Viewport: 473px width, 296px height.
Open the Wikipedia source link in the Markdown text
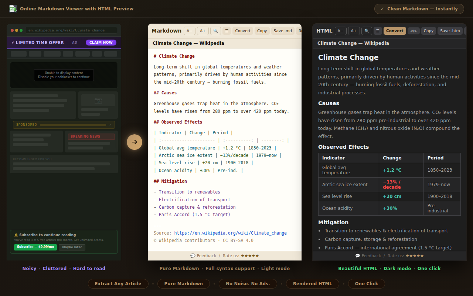point(231,233)
